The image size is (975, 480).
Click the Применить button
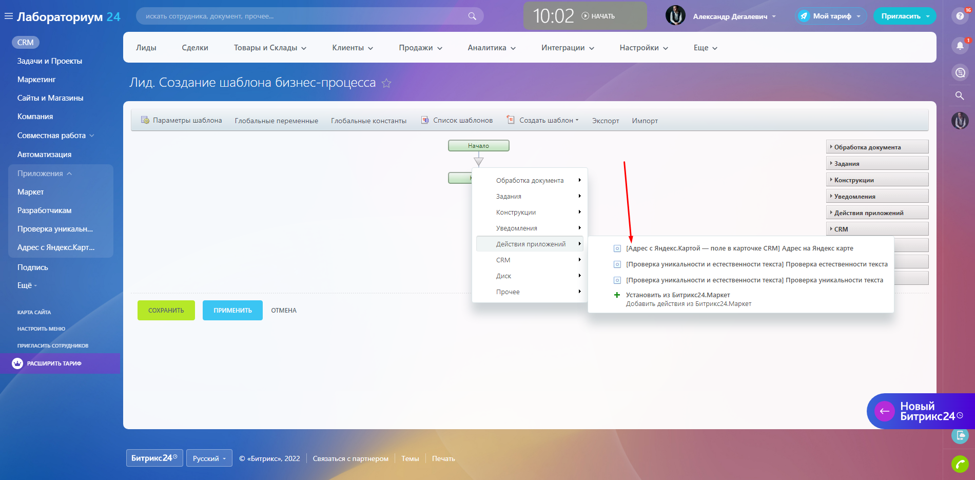[x=232, y=311]
